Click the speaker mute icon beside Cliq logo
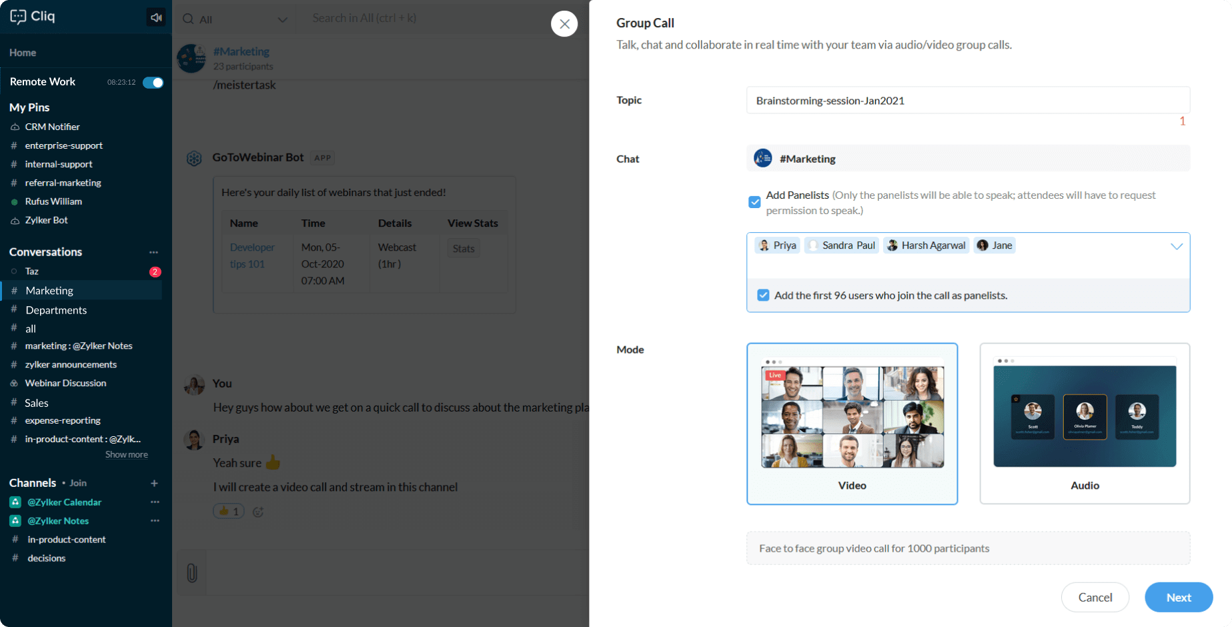1232x627 pixels. coord(155,17)
